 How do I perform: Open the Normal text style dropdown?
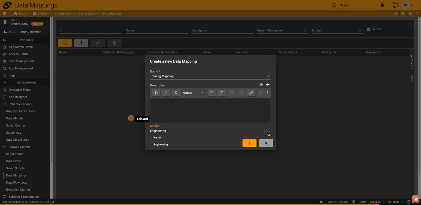193,93
